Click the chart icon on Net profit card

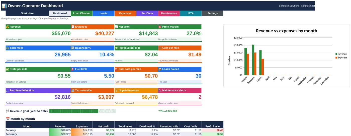[116, 27]
